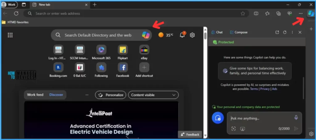Screen dimensions: 316x140
Task: Open Browser essentials heart icon
Action: (x=289, y=14)
